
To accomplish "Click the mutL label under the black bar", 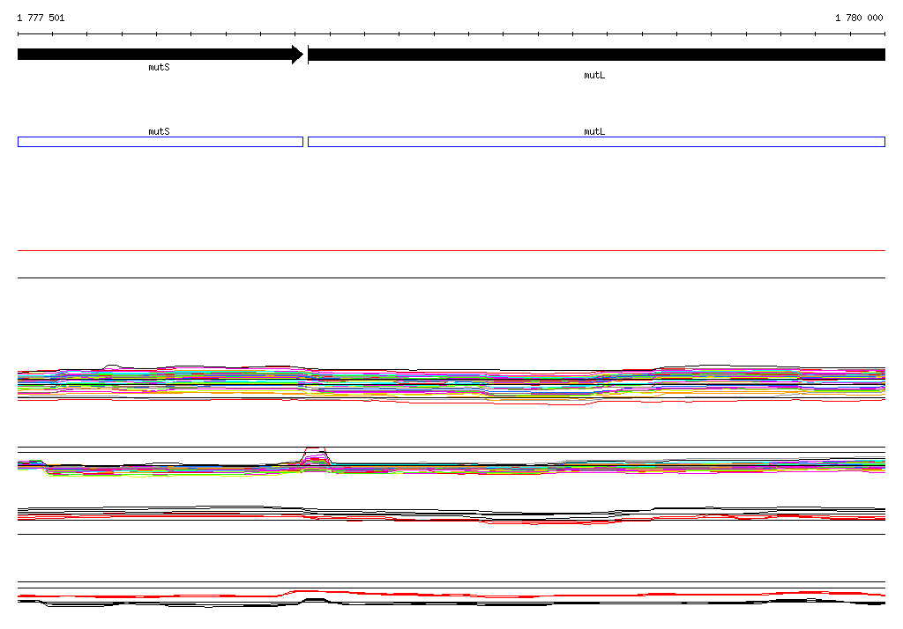I will click(594, 76).
